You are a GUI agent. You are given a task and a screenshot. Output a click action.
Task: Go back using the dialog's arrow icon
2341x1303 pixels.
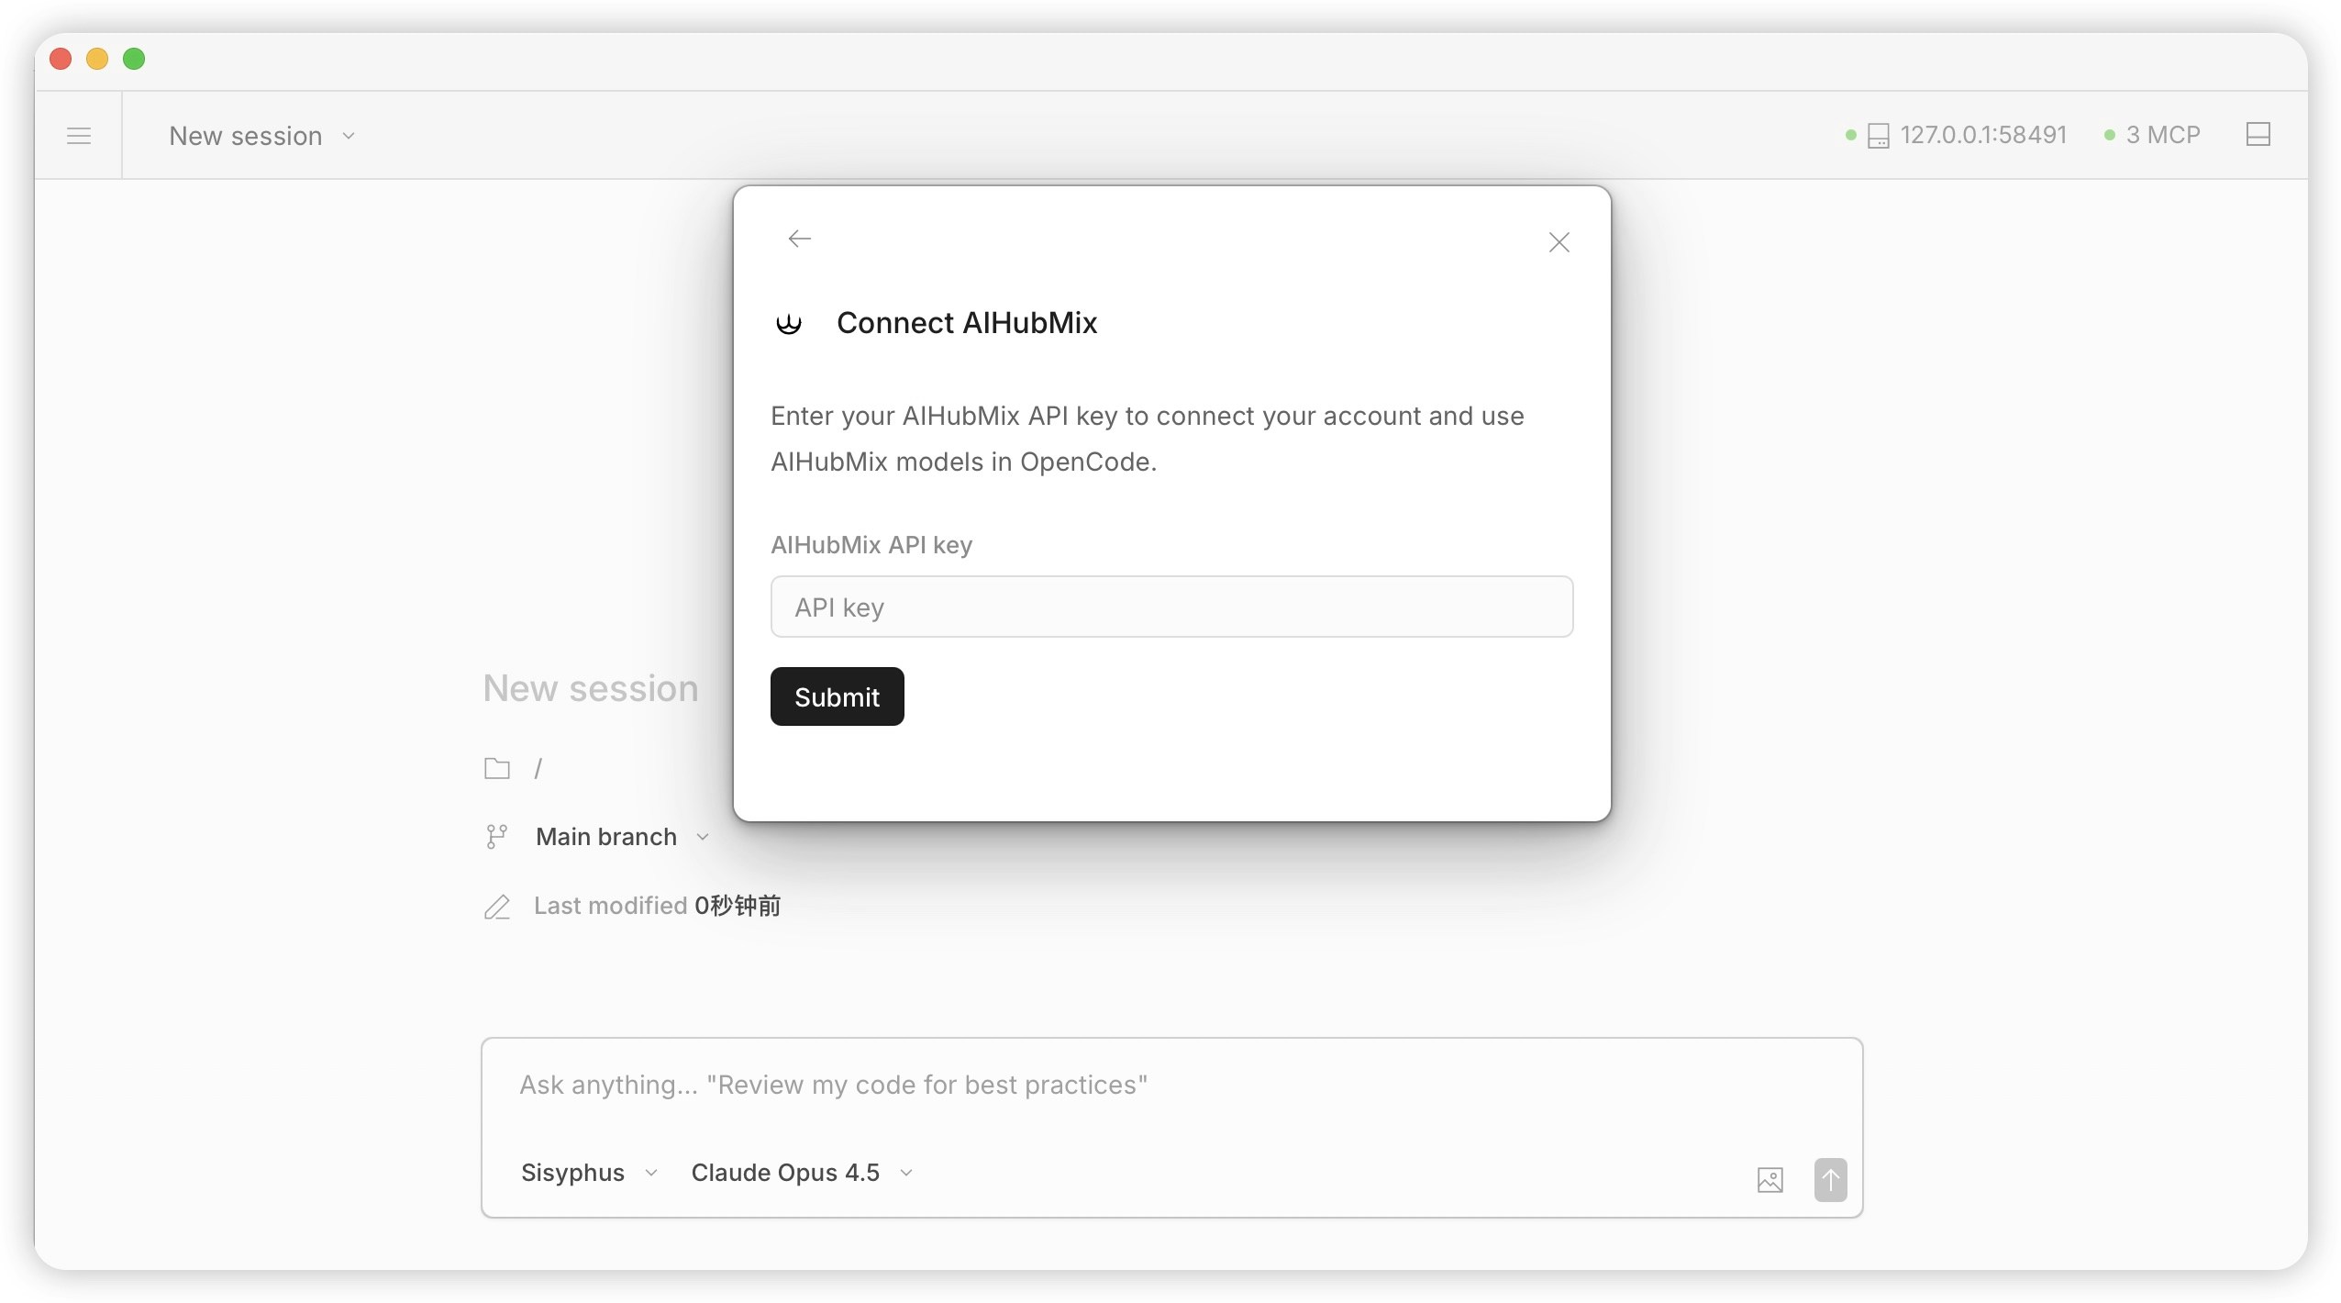[x=799, y=239]
